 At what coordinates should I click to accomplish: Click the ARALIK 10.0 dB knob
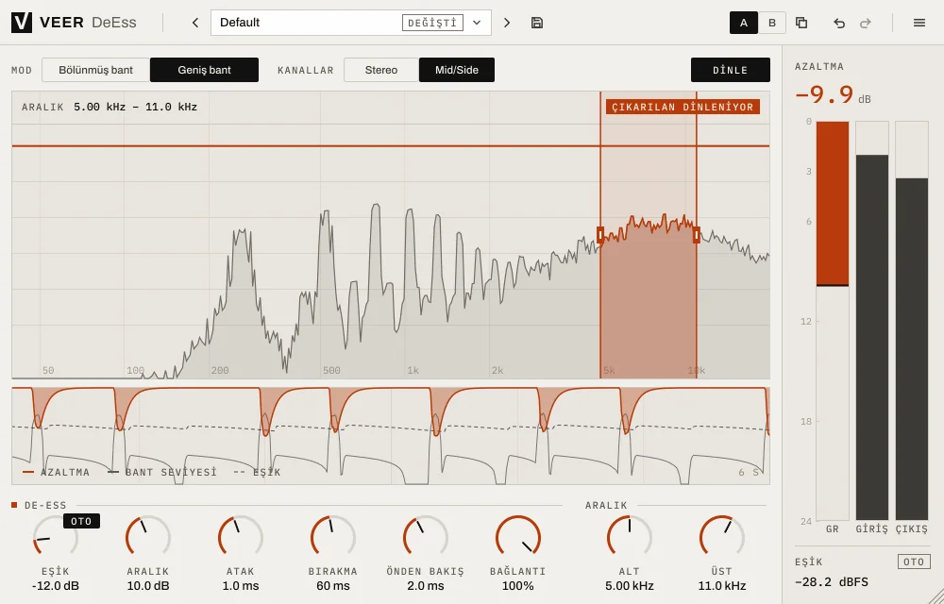pyautogui.click(x=148, y=537)
